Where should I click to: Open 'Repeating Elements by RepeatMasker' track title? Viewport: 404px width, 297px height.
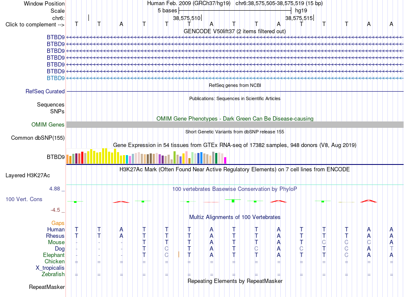point(235,281)
